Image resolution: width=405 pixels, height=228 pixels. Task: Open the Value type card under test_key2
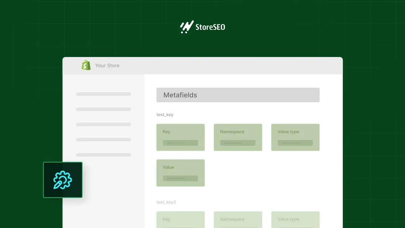point(295,220)
